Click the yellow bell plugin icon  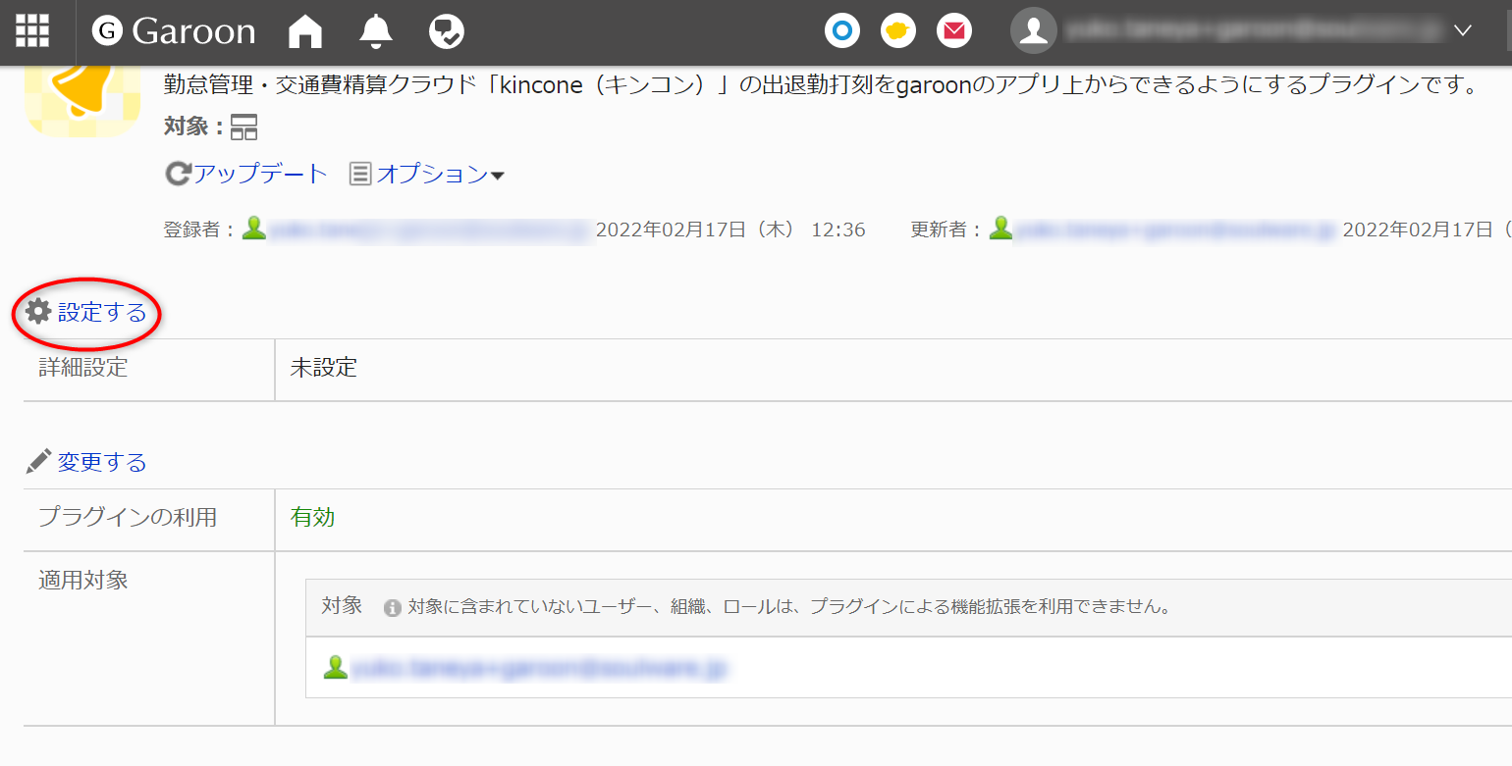point(82,102)
